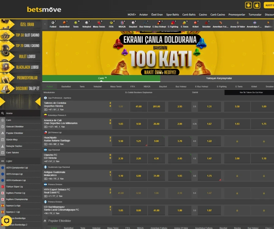Viewport: 274px width, 229px height.
Task: Pick 2.30 home odds for Olancho FC
Action: point(121,158)
